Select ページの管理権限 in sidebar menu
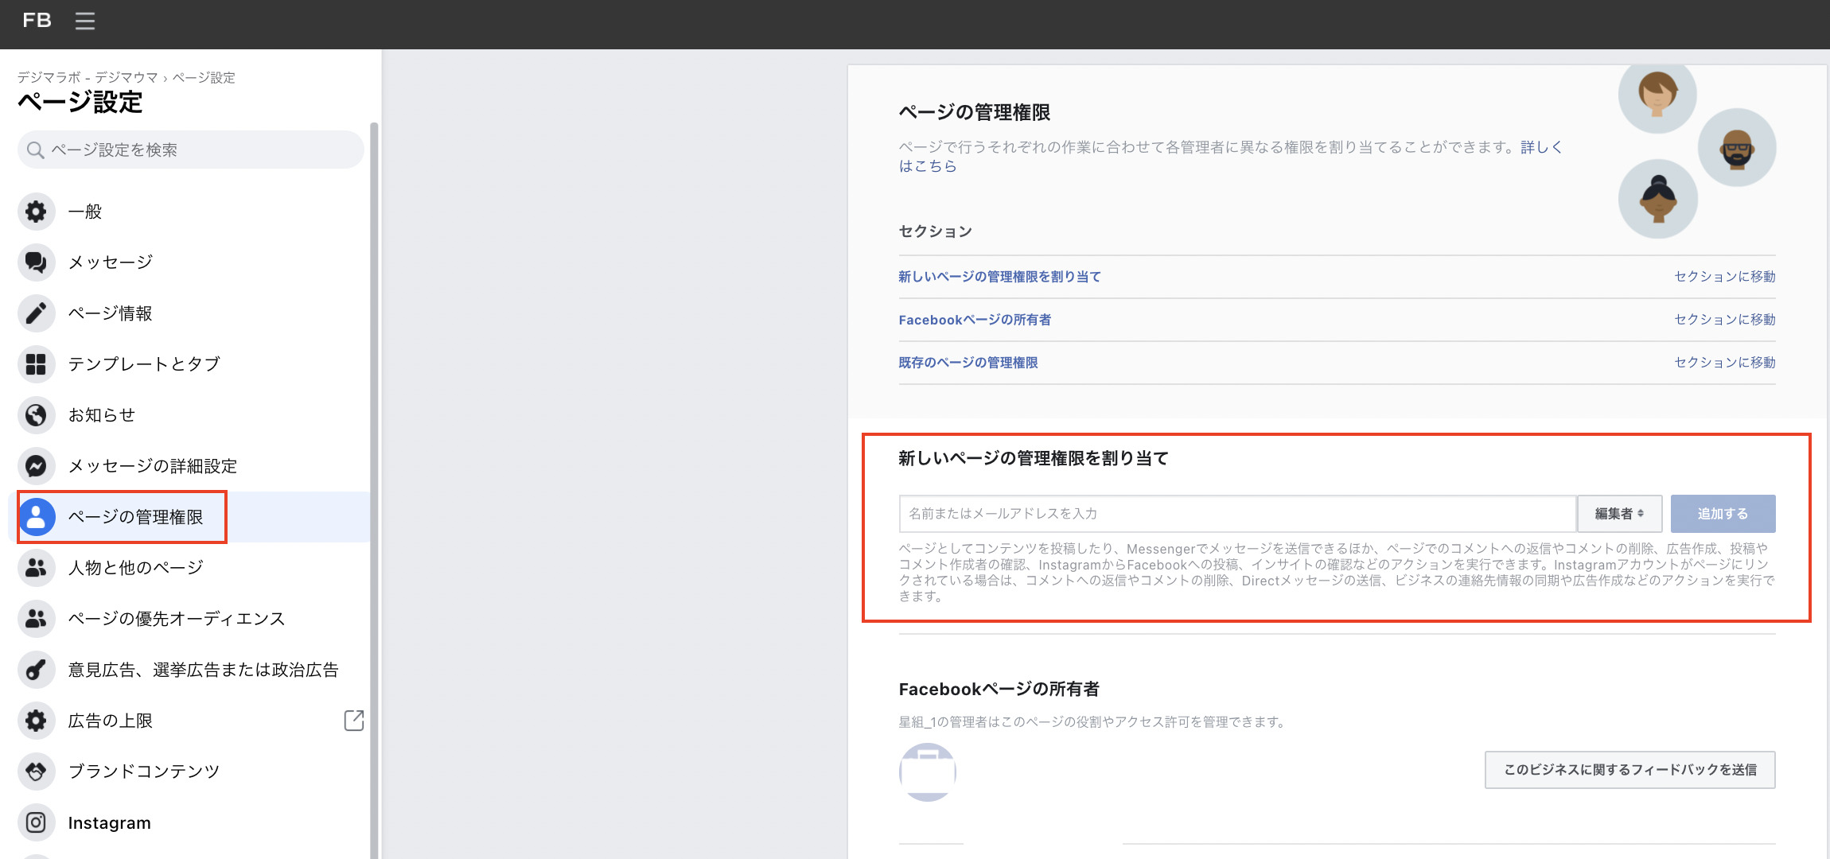 (135, 517)
